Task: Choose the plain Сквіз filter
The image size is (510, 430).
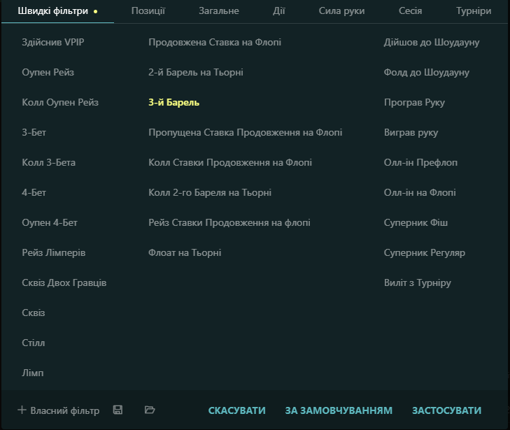Action: (x=34, y=313)
